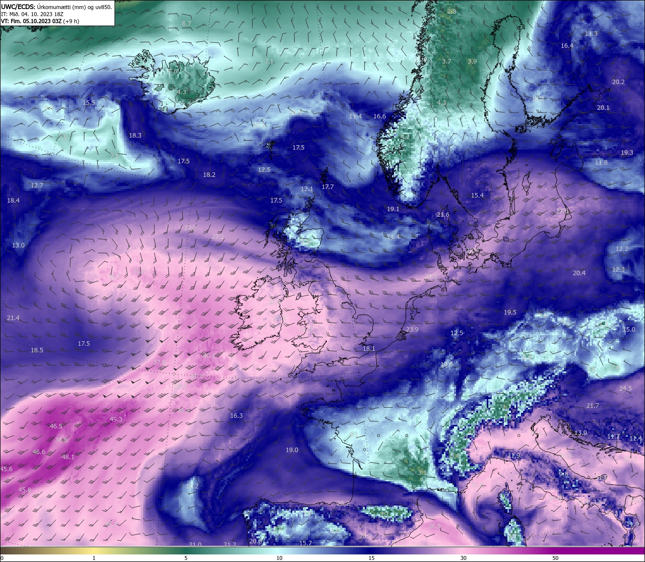Click the map value 11.3

(x=591, y=34)
